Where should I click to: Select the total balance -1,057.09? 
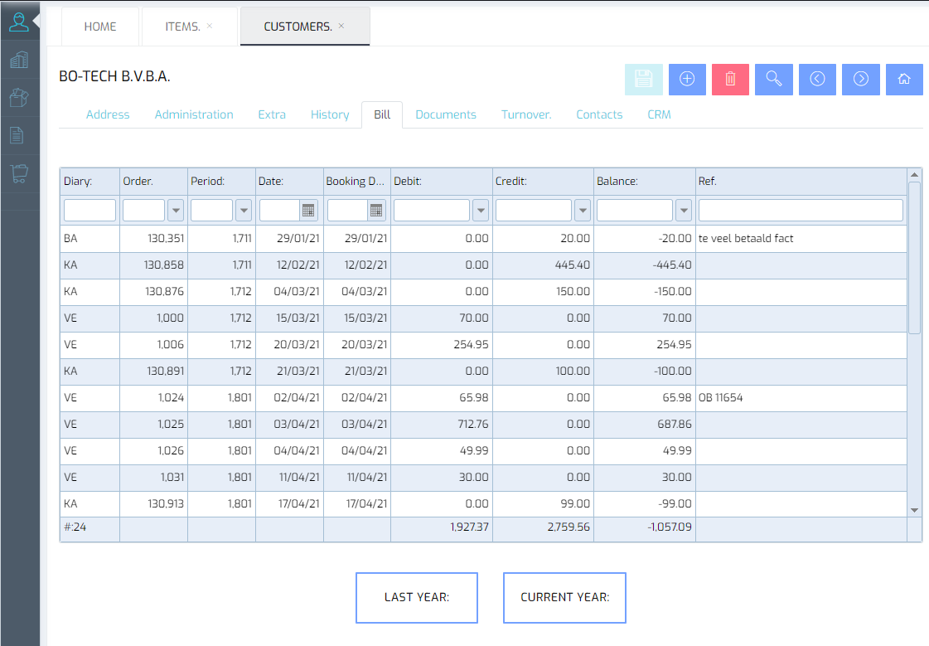[645, 527]
